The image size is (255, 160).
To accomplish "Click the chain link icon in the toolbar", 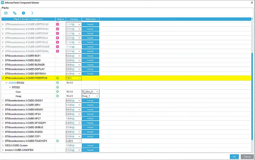I will point(15,13).
